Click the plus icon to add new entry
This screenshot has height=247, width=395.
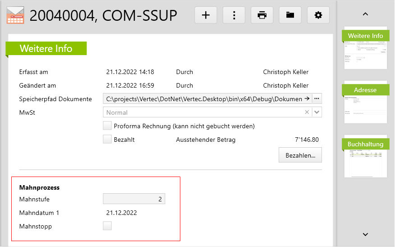[206, 15]
